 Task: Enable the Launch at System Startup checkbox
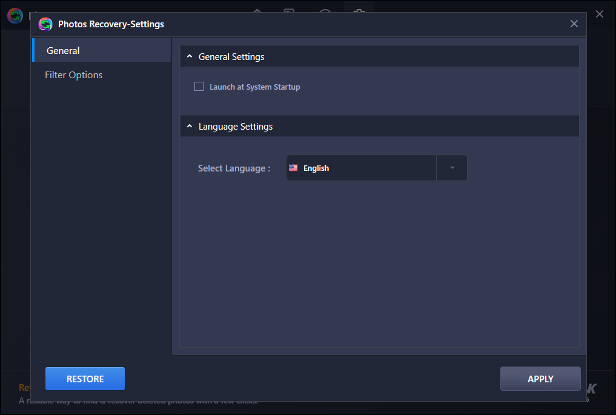coord(199,87)
